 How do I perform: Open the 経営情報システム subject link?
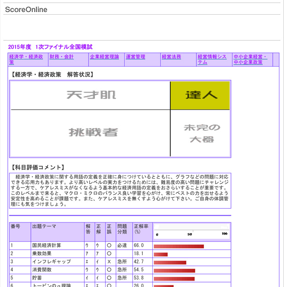pyautogui.click(x=212, y=59)
